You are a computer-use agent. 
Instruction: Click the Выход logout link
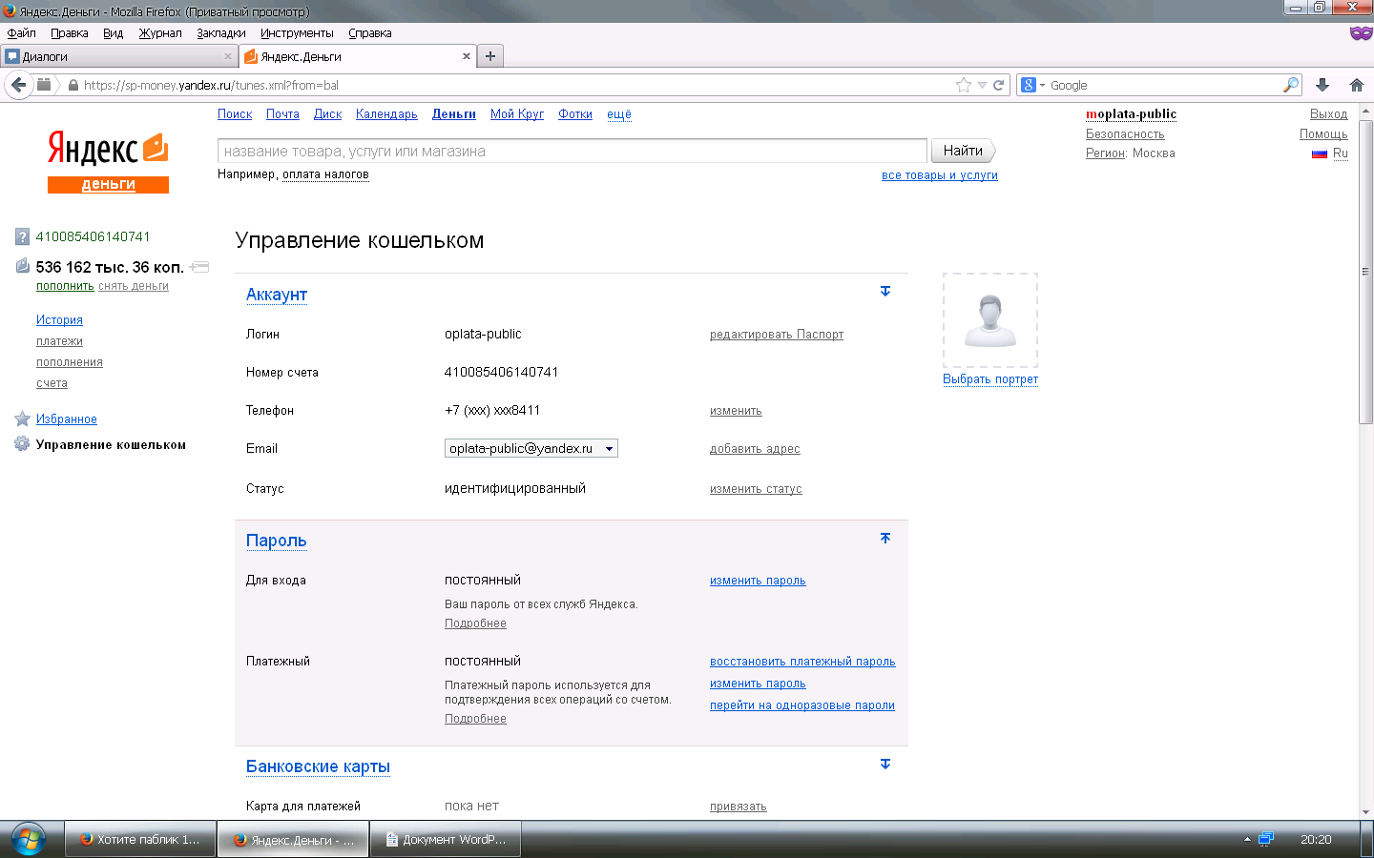(1329, 114)
